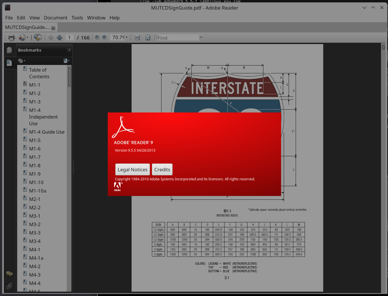Image resolution: width=388 pixels, height=296 pixels.
Task: Click the web globe toolbar icon
Action: point(37,37)
